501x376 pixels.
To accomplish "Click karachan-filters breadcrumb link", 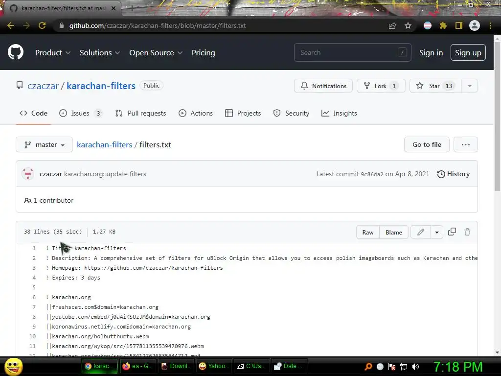I will point(105,144).
